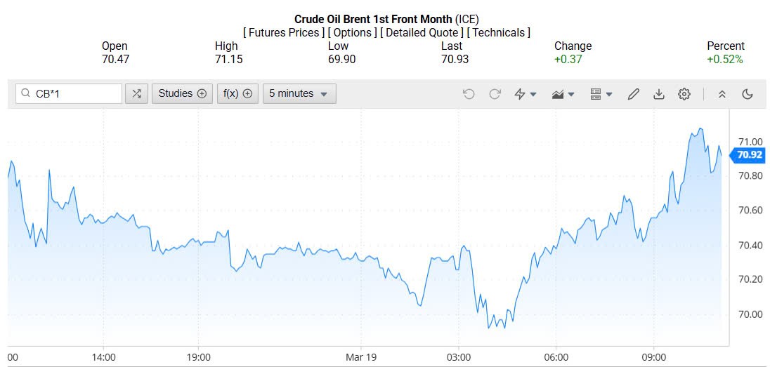Expand the lightning bolt events dropdown
Screen dimensions: 770x367
tap(525, 94)
